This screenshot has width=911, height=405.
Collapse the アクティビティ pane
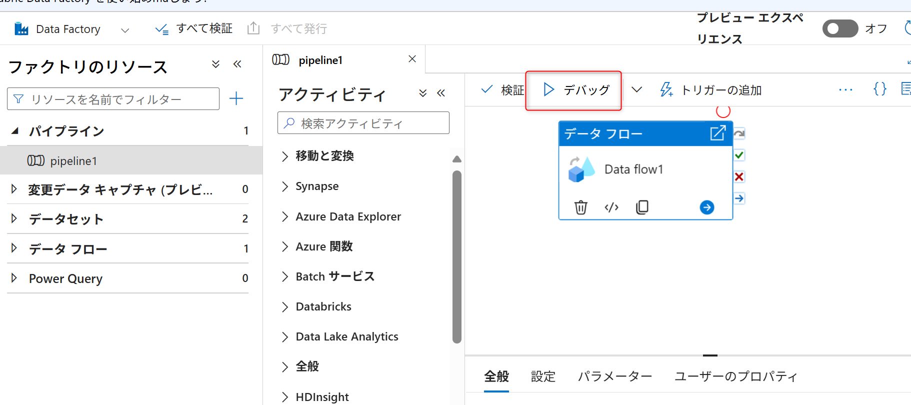[x=441, y=93]
